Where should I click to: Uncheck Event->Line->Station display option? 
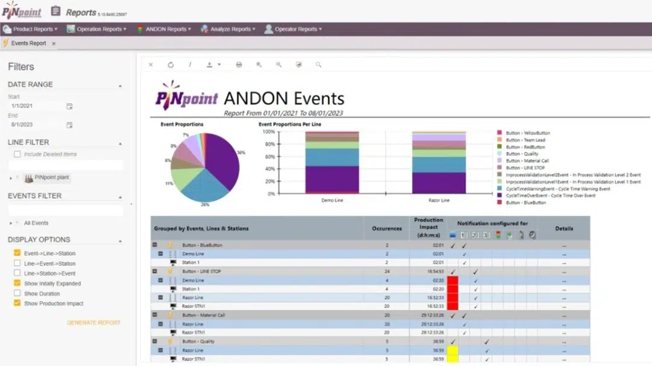pos(17,253)
